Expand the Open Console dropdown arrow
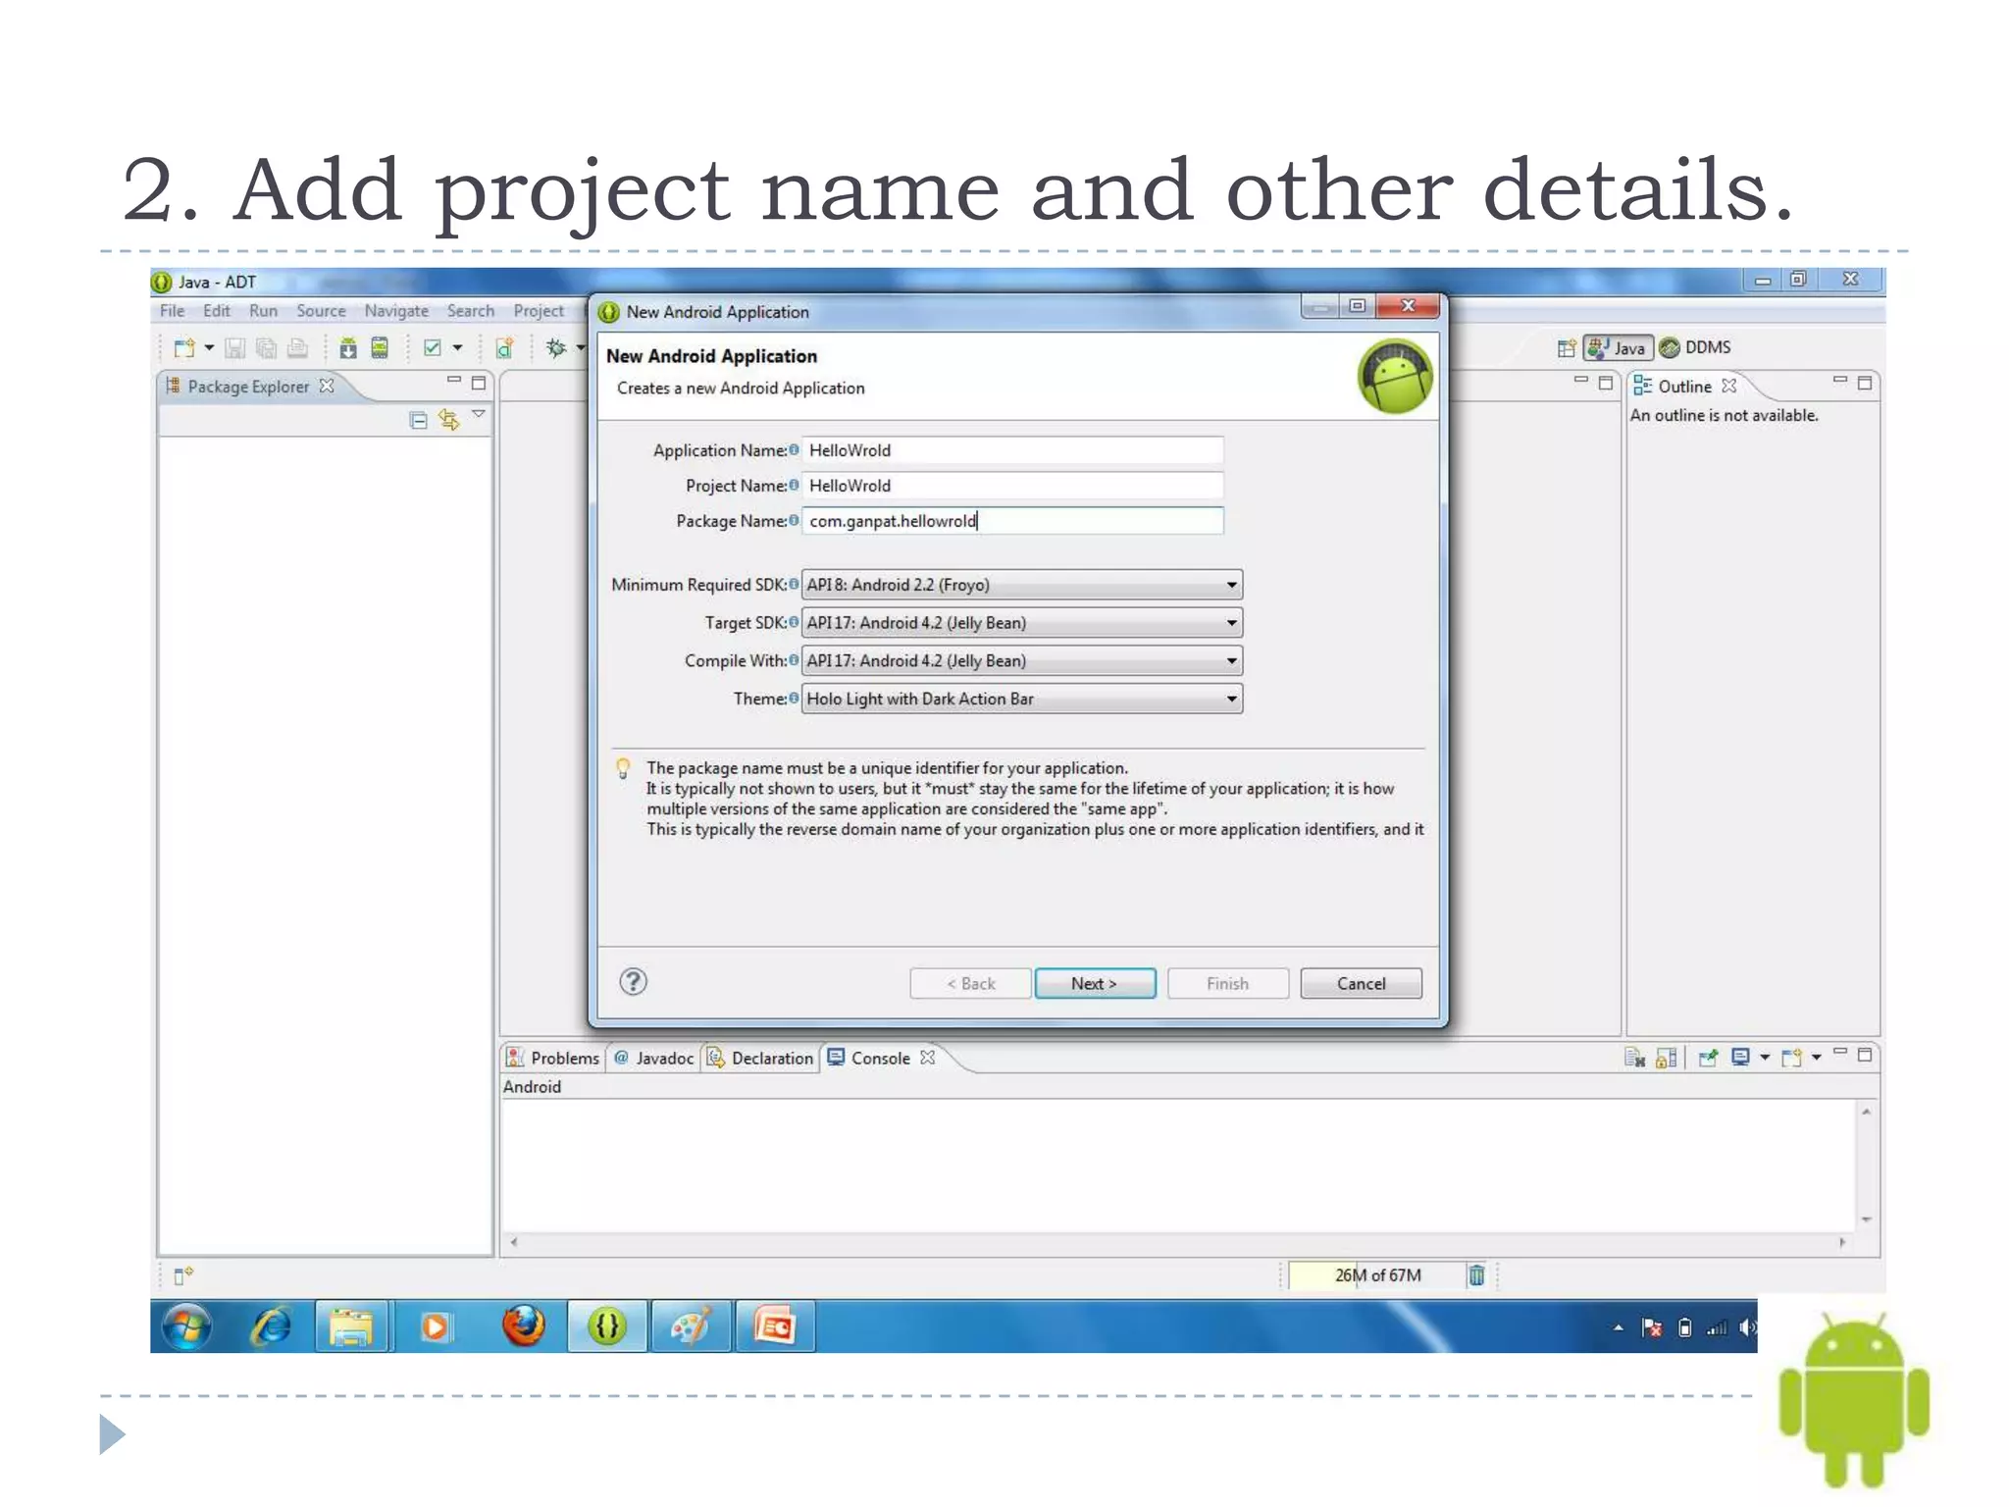Viewport: 2009px width, 1507px height. [1817, 1058]
